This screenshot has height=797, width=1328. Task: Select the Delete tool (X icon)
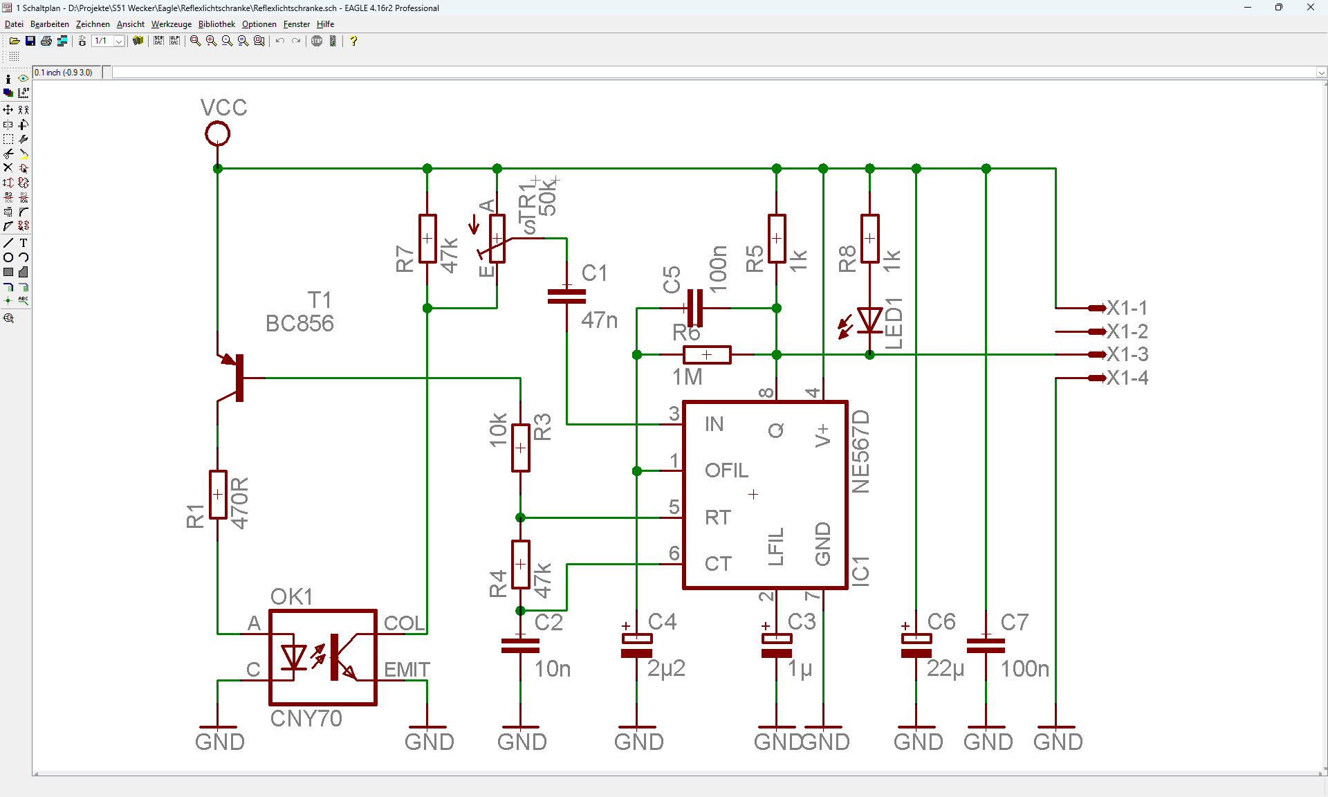pyautogui.click(x=8, y=167)
